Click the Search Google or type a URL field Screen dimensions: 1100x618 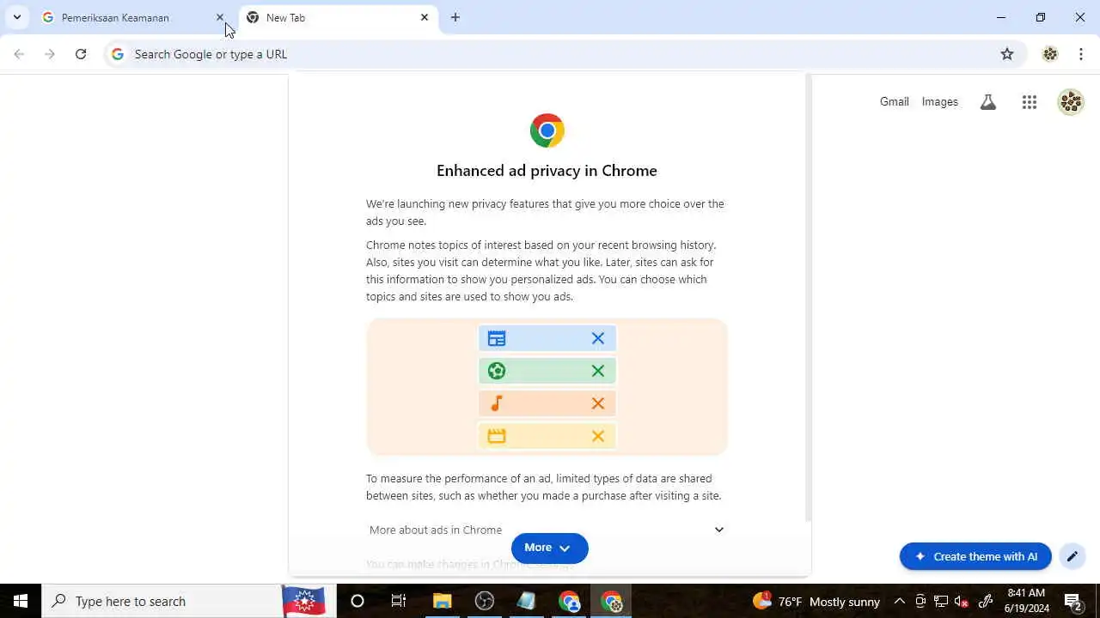coord(550,54)
